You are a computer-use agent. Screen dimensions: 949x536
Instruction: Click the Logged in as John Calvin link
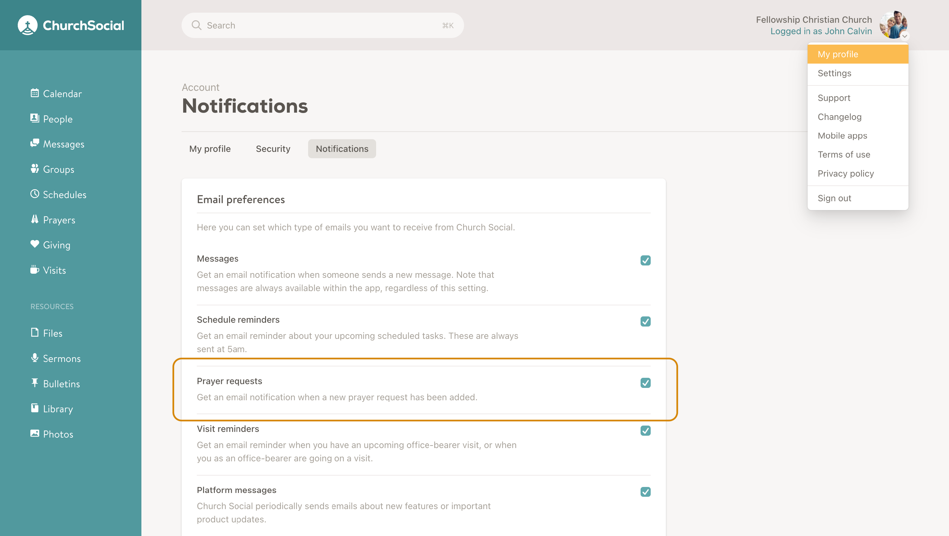[x=821, y=31]
